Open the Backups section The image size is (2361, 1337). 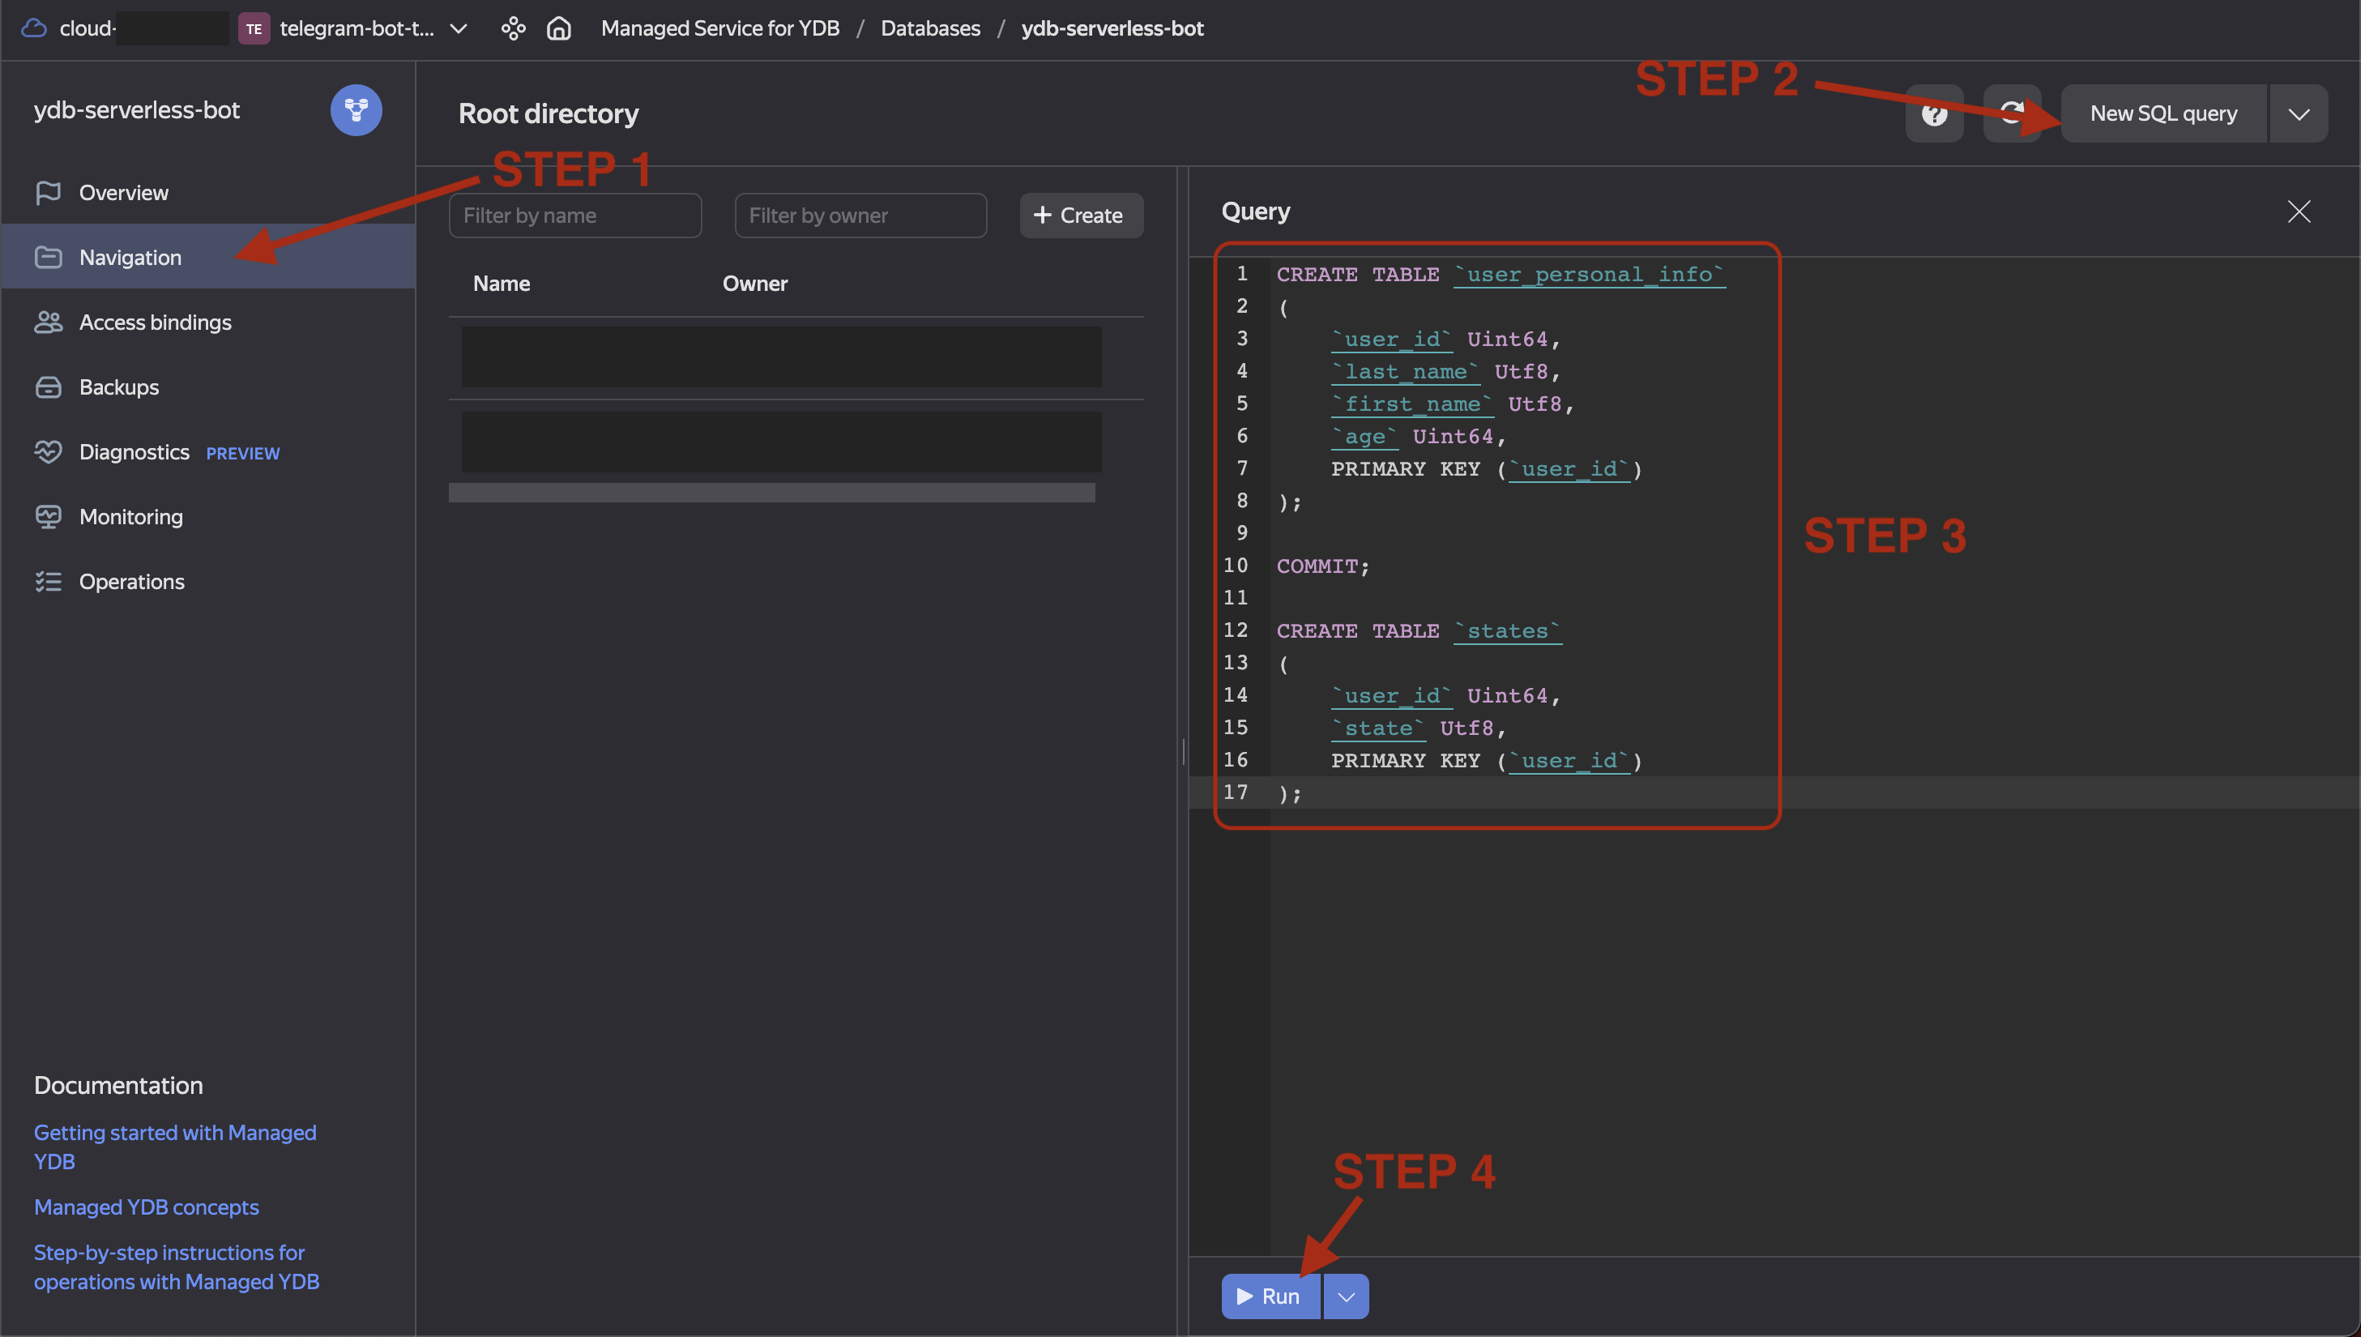pos(119,387)
